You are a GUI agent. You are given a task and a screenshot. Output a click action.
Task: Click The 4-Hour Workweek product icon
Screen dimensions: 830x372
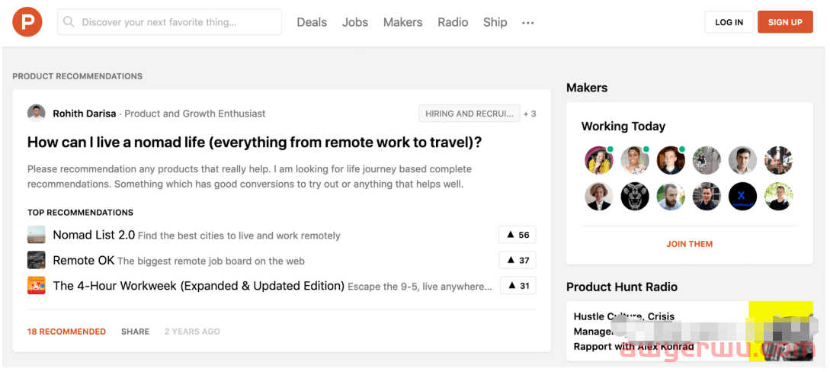(37, 286)
